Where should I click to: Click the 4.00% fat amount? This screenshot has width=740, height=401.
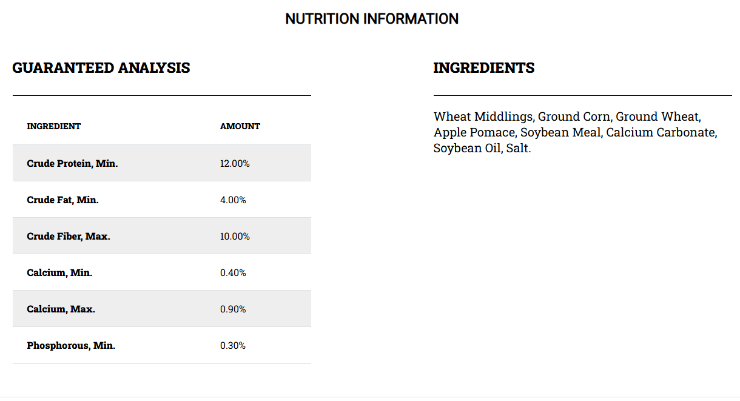click(233, 200)
